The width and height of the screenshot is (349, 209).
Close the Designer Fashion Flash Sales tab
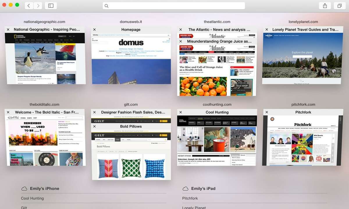tap(95, 112)
